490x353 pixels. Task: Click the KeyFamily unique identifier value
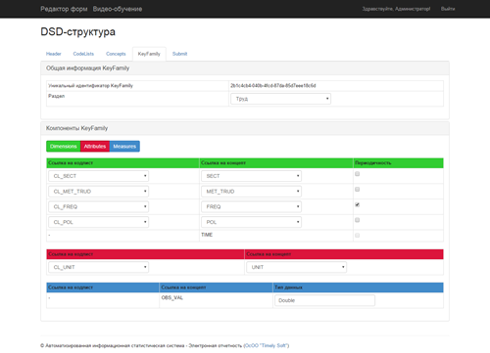[273, 86]
